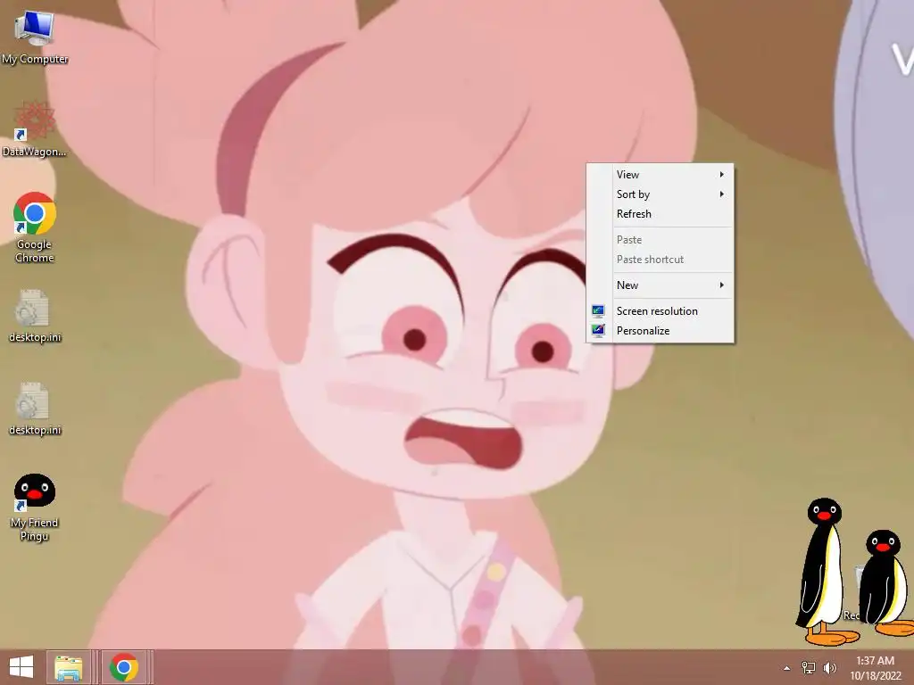Click the greyed Paste shortcut entry
Image resolution: width=914 pixels, height=685 pixels.
tap(660, 260)
